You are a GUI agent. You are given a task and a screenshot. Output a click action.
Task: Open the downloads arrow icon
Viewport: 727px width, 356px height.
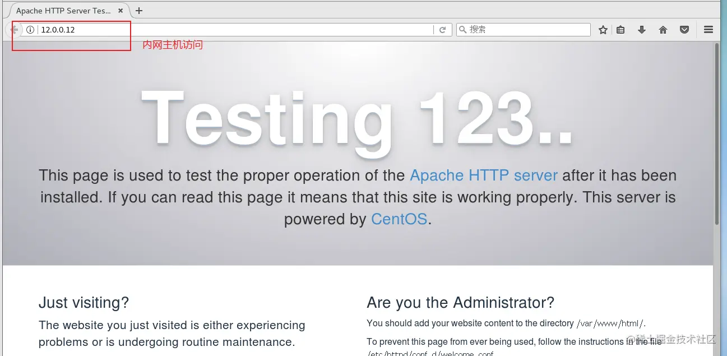pos(642,30)
